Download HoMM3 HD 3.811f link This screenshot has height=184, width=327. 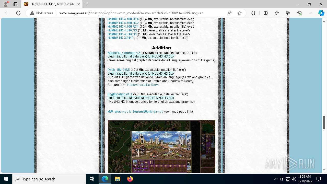[120, 38]
